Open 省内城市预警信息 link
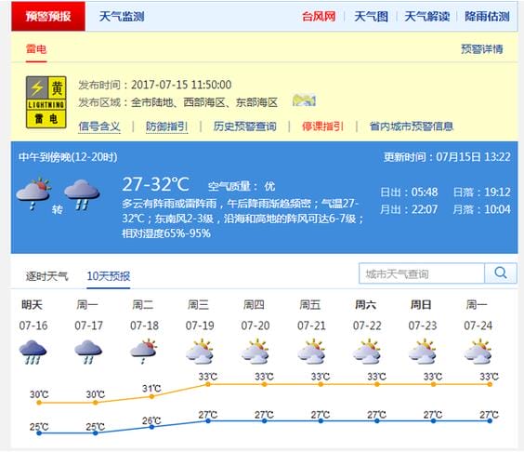The height and width of the screenshot is (452, 524). 412,126
